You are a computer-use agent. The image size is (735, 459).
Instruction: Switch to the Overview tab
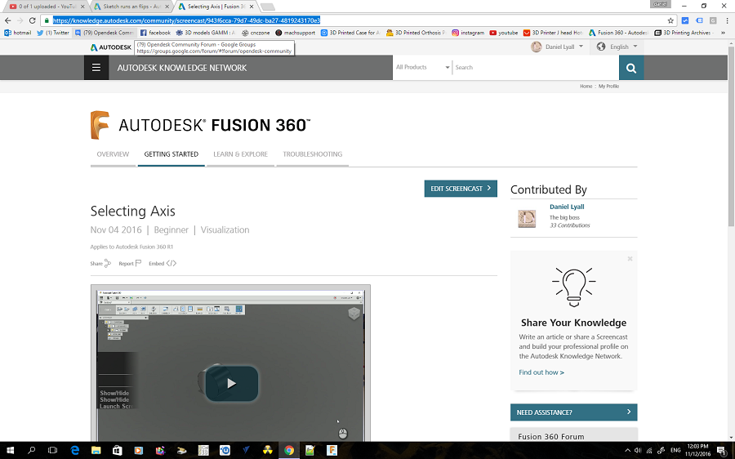113,154
